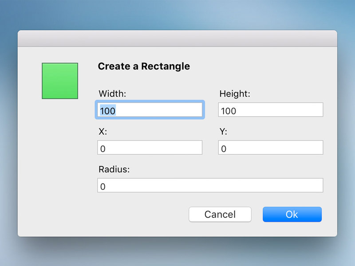Click the "X:" label text

click(x=103, y=131)
